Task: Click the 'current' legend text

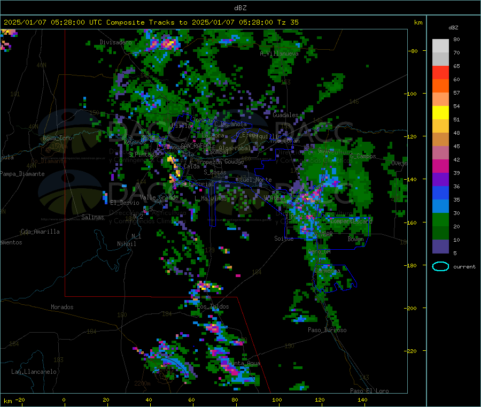Action: click(x=464, y=267)
